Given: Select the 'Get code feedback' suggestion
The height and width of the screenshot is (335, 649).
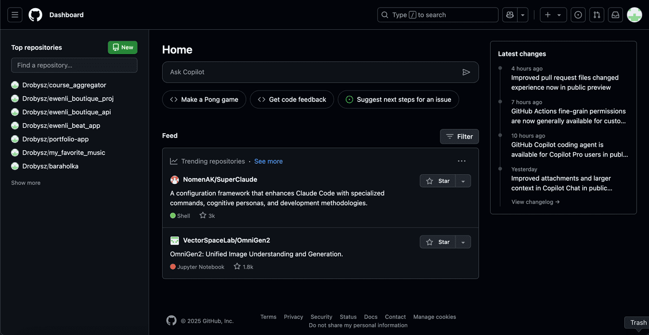Looking at the screenshot, I should tap(292, 100).
